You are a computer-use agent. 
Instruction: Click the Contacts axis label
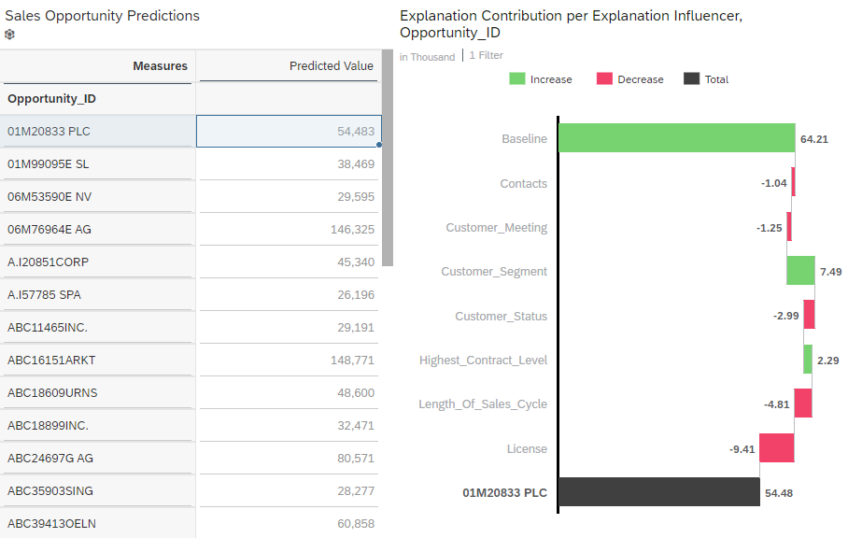click(x=524, y=184)
